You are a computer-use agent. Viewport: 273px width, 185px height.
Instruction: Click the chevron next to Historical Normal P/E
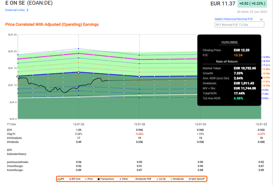tap(266, 19)
